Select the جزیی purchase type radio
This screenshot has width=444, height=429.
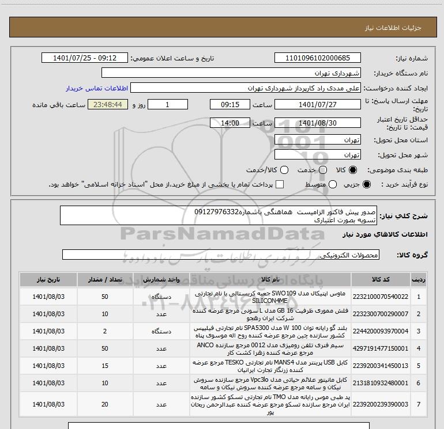(x=367, y=184)
